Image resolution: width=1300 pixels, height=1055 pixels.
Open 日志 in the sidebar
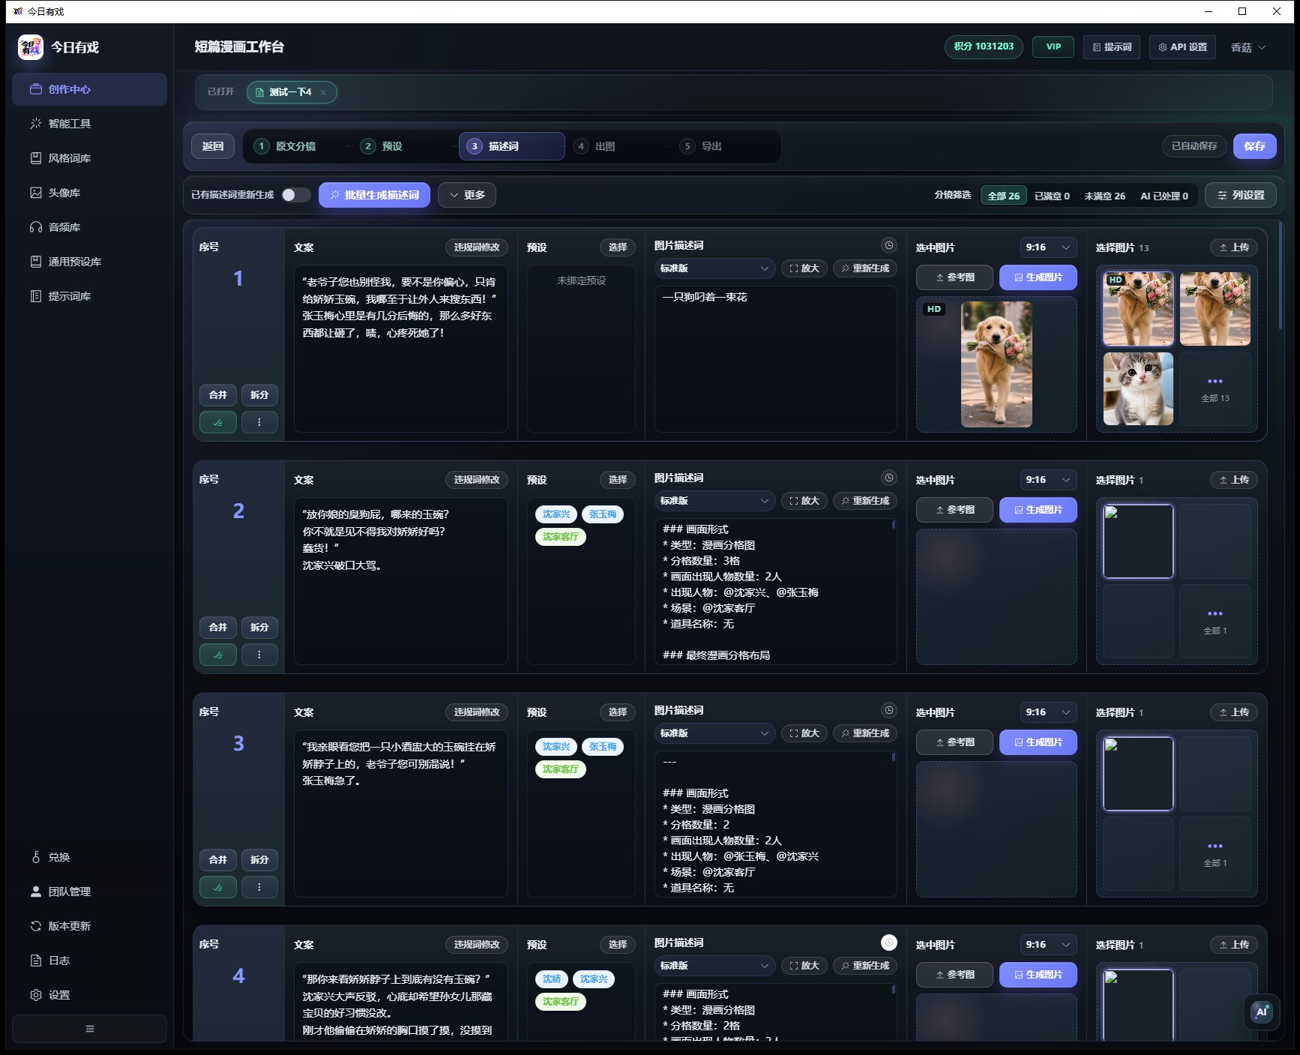tap(89, 961)
